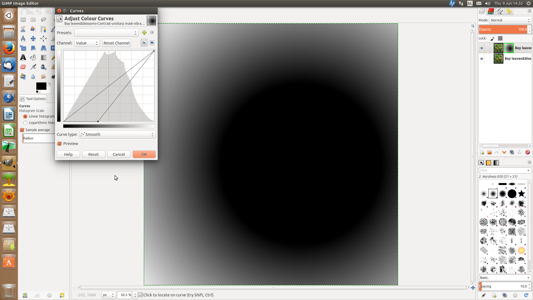Open the px units dropdown in status bar
This screenshot has height=300, width=533.
coord(108,295)
